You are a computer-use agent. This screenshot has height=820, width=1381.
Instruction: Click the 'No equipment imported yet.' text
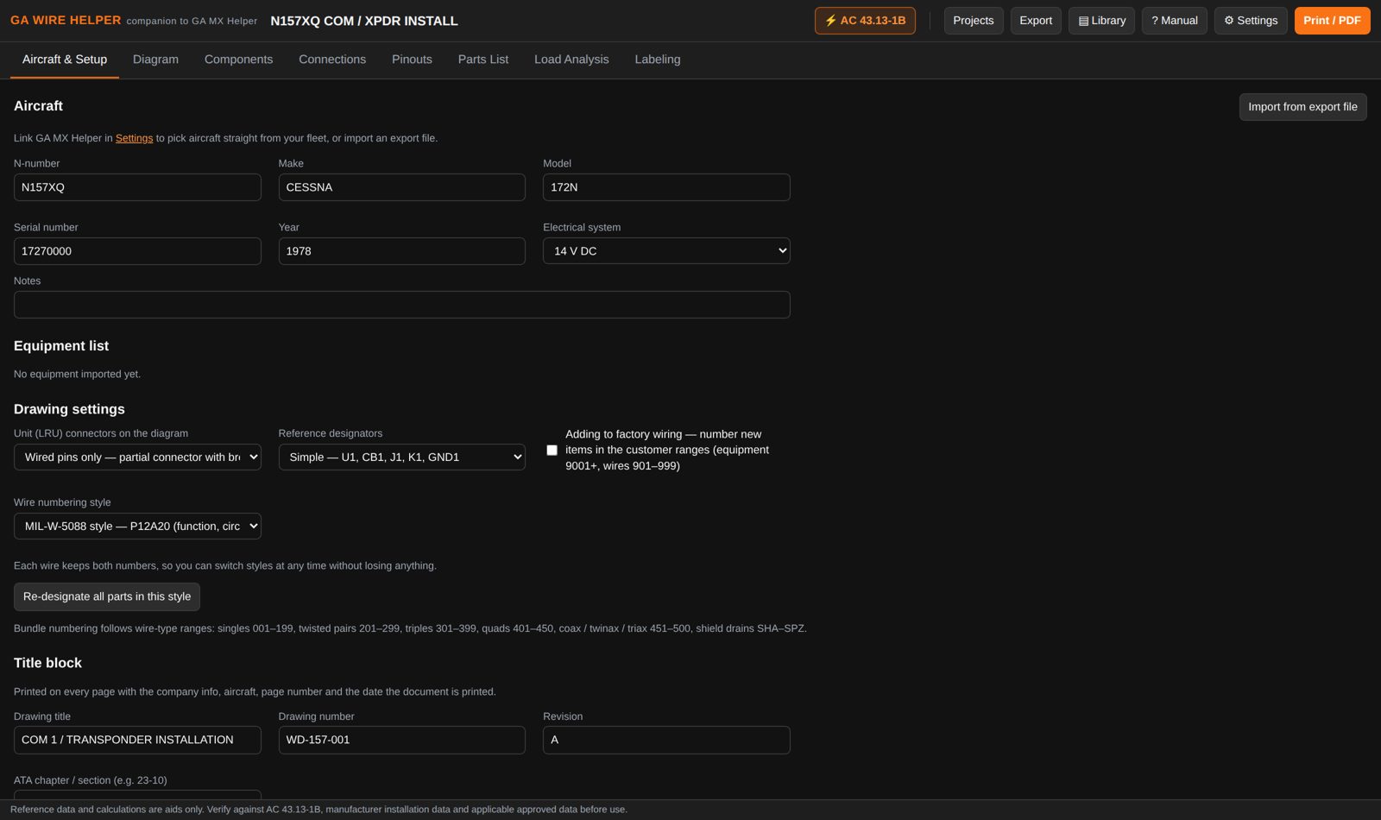[x=77, y=374]
